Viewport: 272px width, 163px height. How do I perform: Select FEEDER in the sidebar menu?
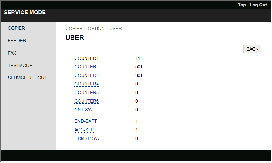click(17, 41)
